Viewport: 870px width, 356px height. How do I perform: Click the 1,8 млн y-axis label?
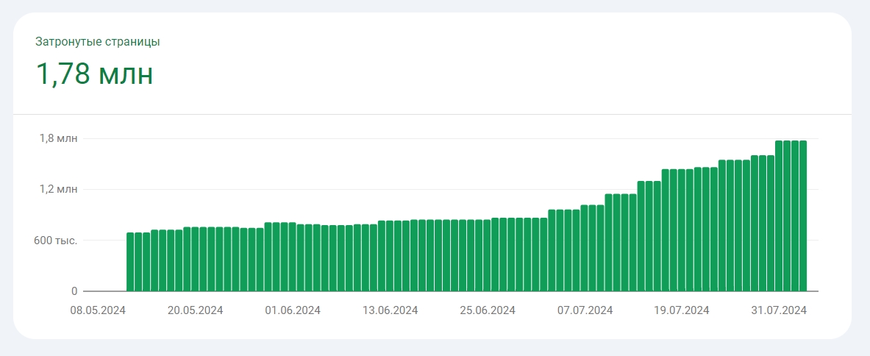[58, 138]
